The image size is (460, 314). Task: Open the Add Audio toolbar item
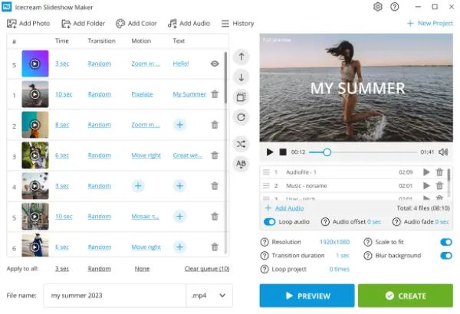point(189,24)
